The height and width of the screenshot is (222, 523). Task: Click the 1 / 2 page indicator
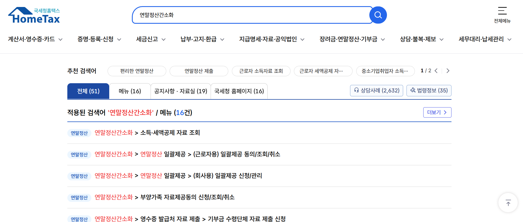click(426, 71)
